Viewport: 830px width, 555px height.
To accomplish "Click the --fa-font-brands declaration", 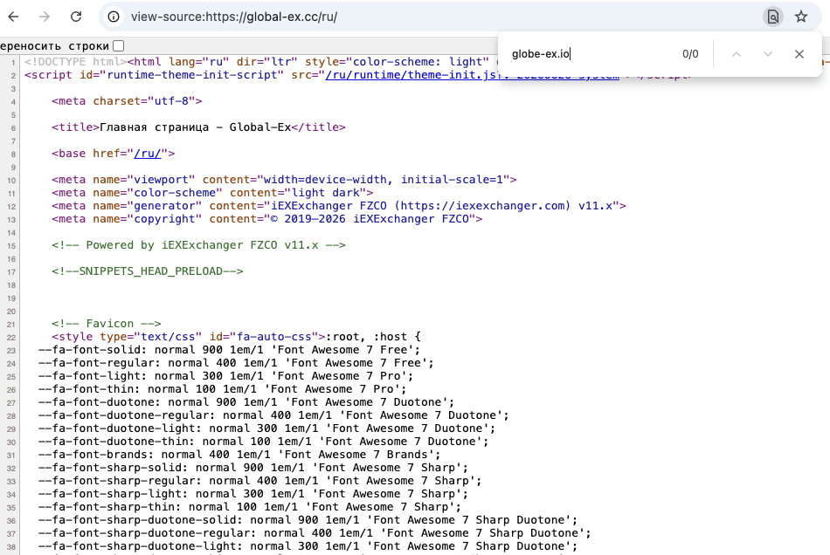I will [239, 455].
